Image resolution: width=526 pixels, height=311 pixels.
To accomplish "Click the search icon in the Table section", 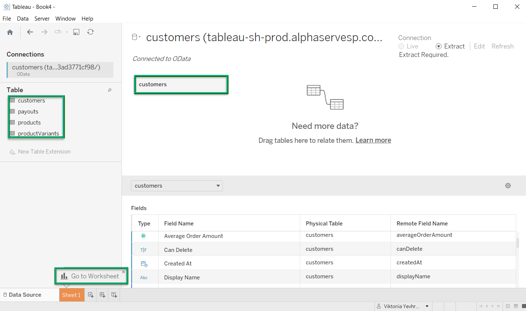I will (x=109, y=90).
